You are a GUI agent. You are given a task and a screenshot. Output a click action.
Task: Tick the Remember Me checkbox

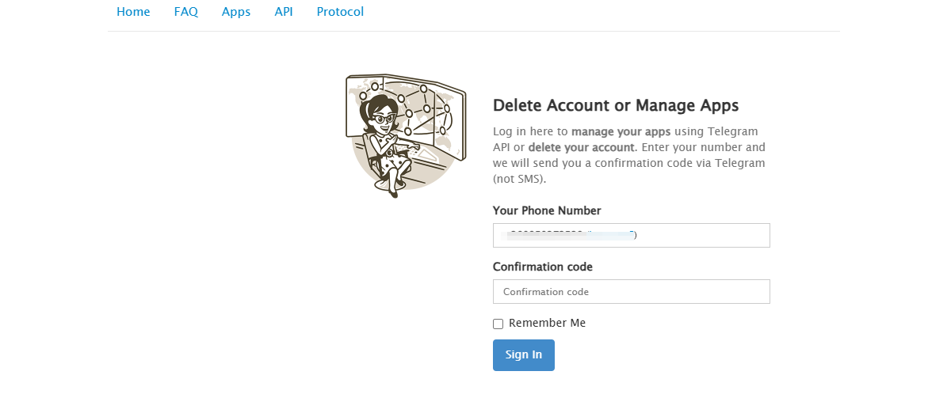point(498,324)
